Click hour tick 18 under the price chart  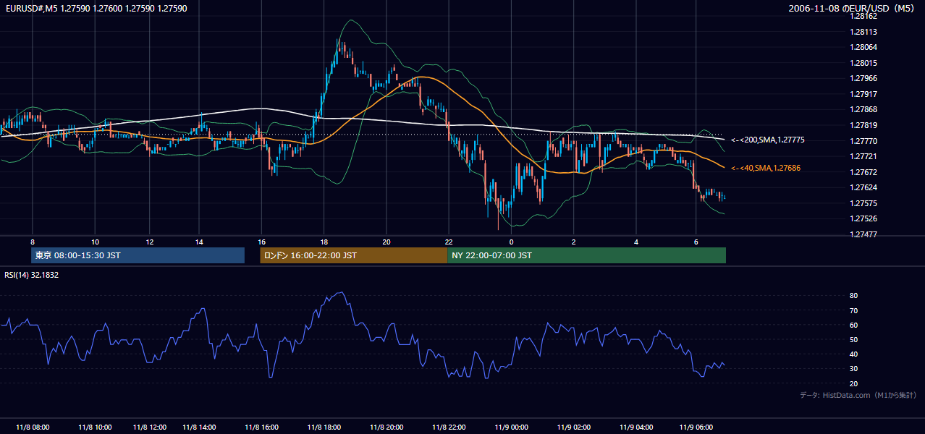click(324, 242)
